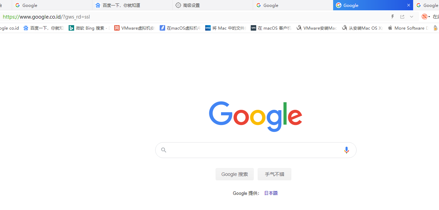Click the microphone voice search icon

pos(347,150)
